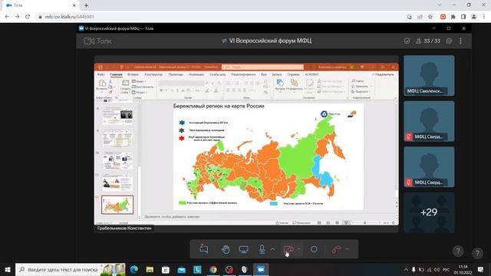Select the Толк browser tab
The image size is (491, 276).
(40, 5)
